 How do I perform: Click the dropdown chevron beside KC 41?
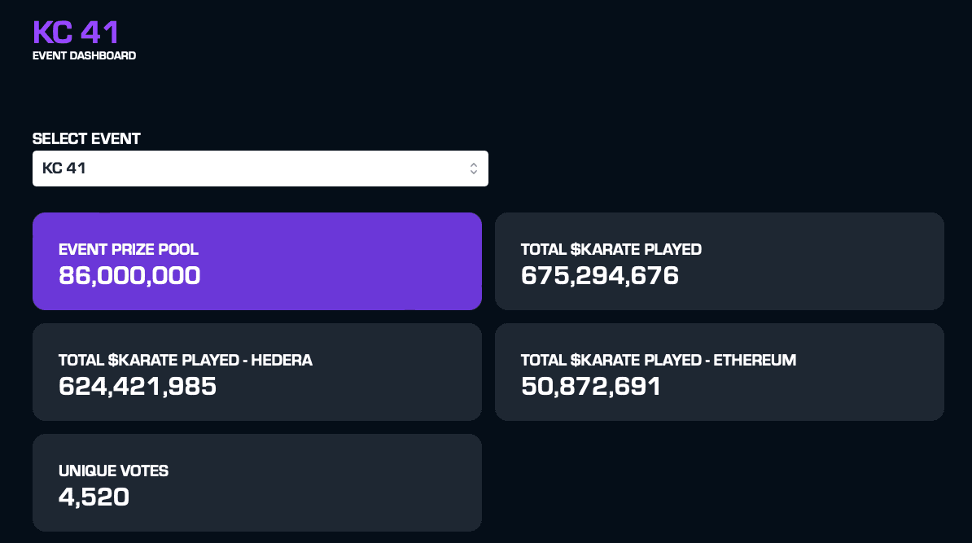pyautogui.click(x=473, y=168)
